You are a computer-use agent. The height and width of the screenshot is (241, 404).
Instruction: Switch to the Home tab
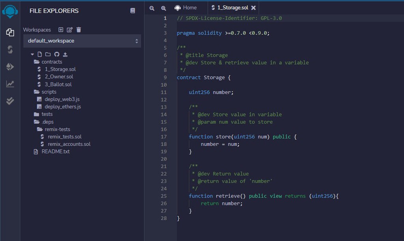pyautogui.click(x=188, y=7)
